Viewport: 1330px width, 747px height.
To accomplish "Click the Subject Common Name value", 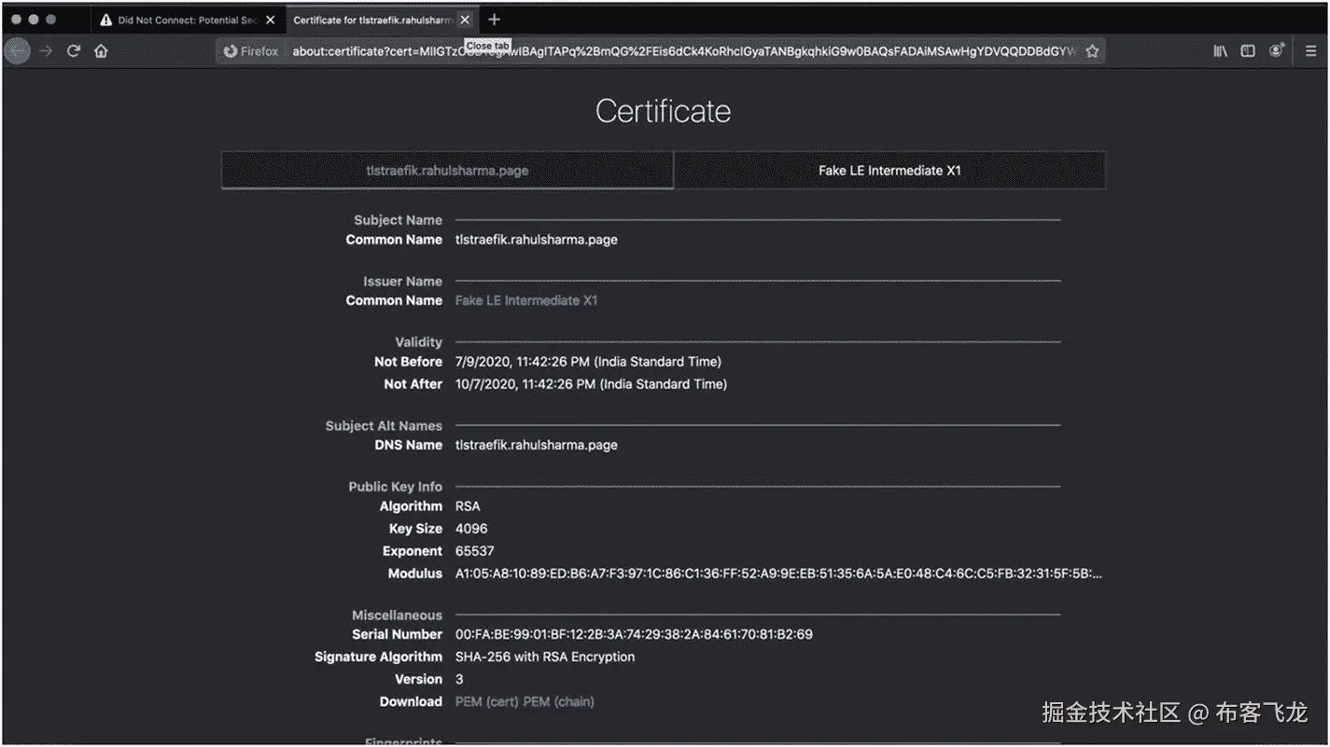I will 536,240.
